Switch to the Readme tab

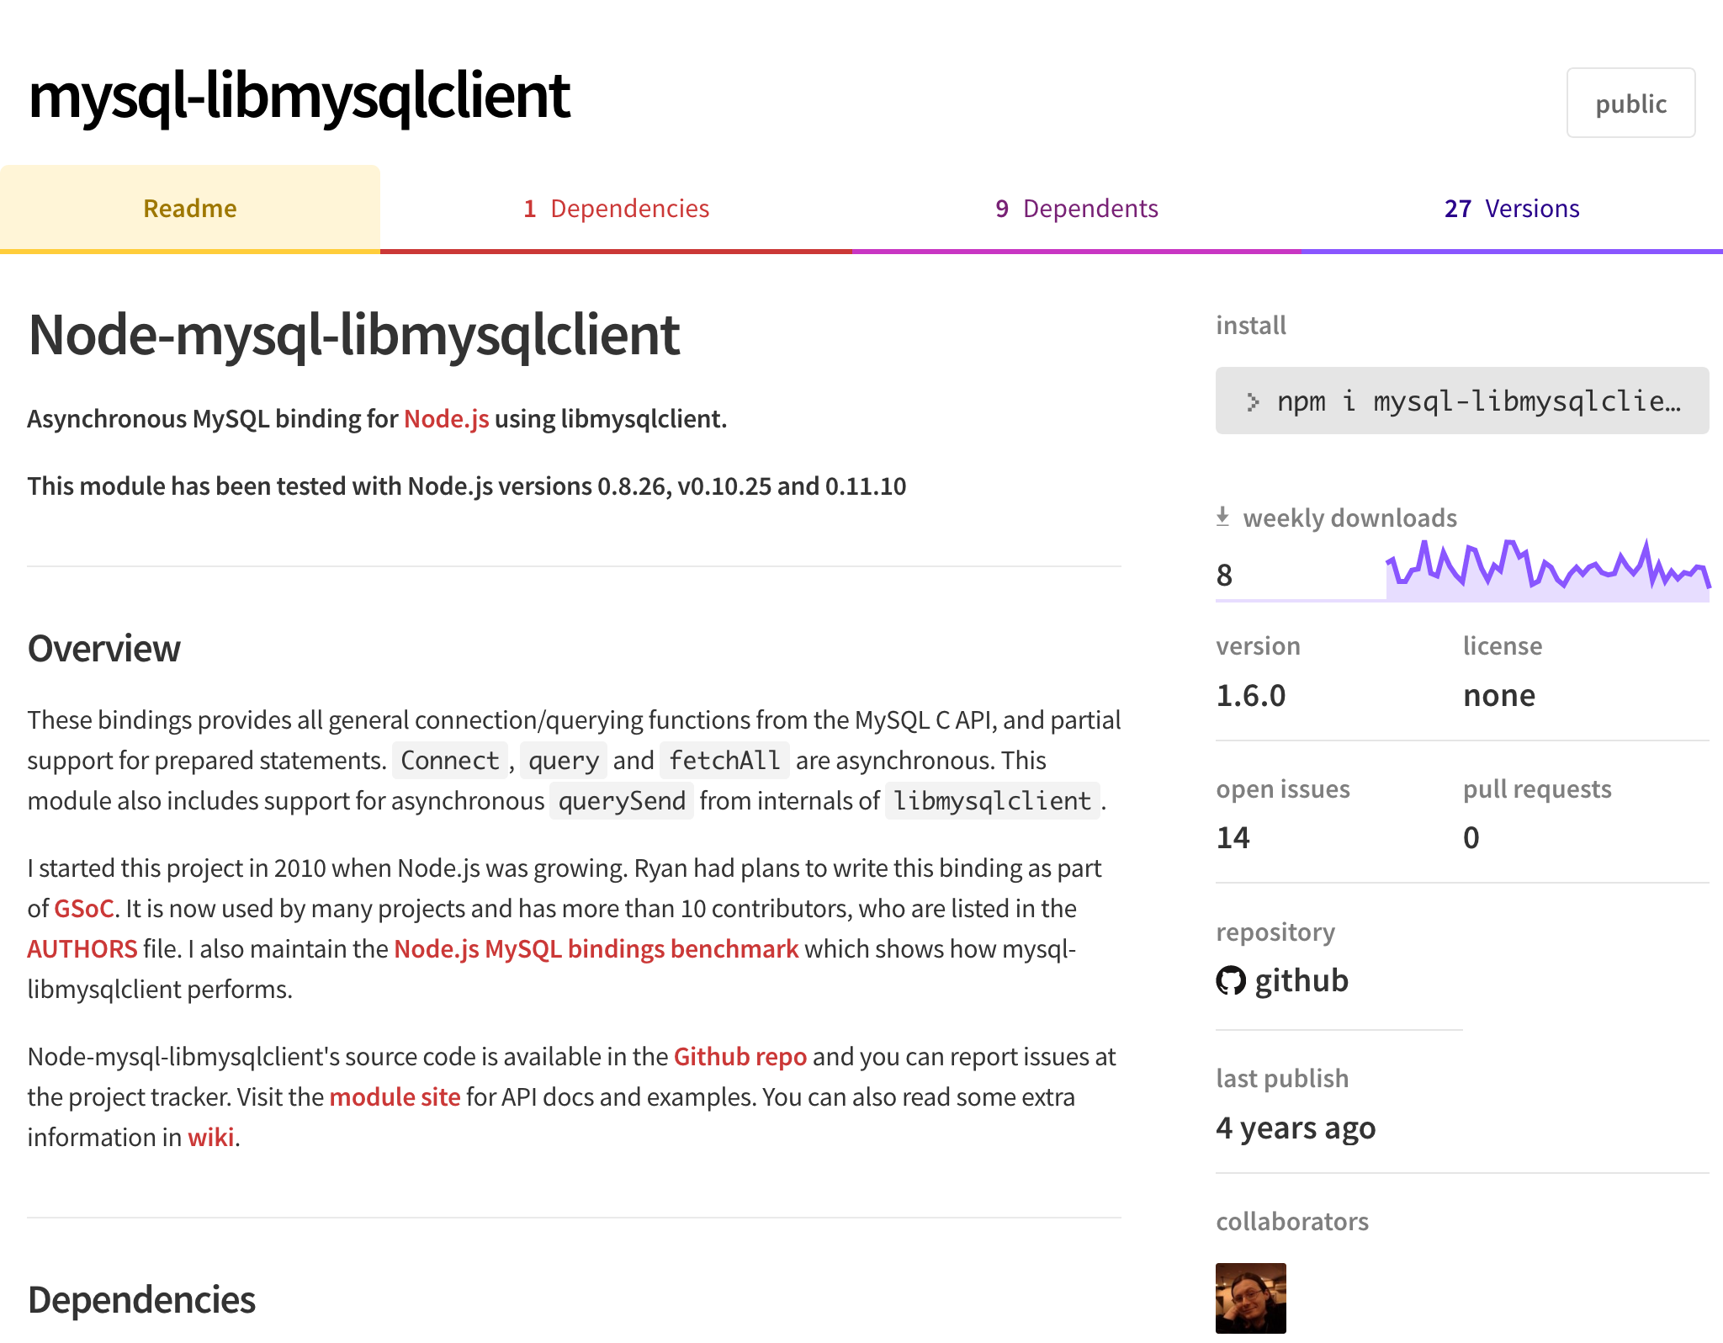(x=190, y=209)
